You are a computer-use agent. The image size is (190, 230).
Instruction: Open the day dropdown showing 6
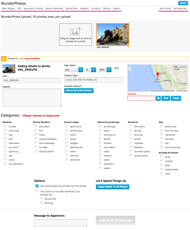[91, 70]
